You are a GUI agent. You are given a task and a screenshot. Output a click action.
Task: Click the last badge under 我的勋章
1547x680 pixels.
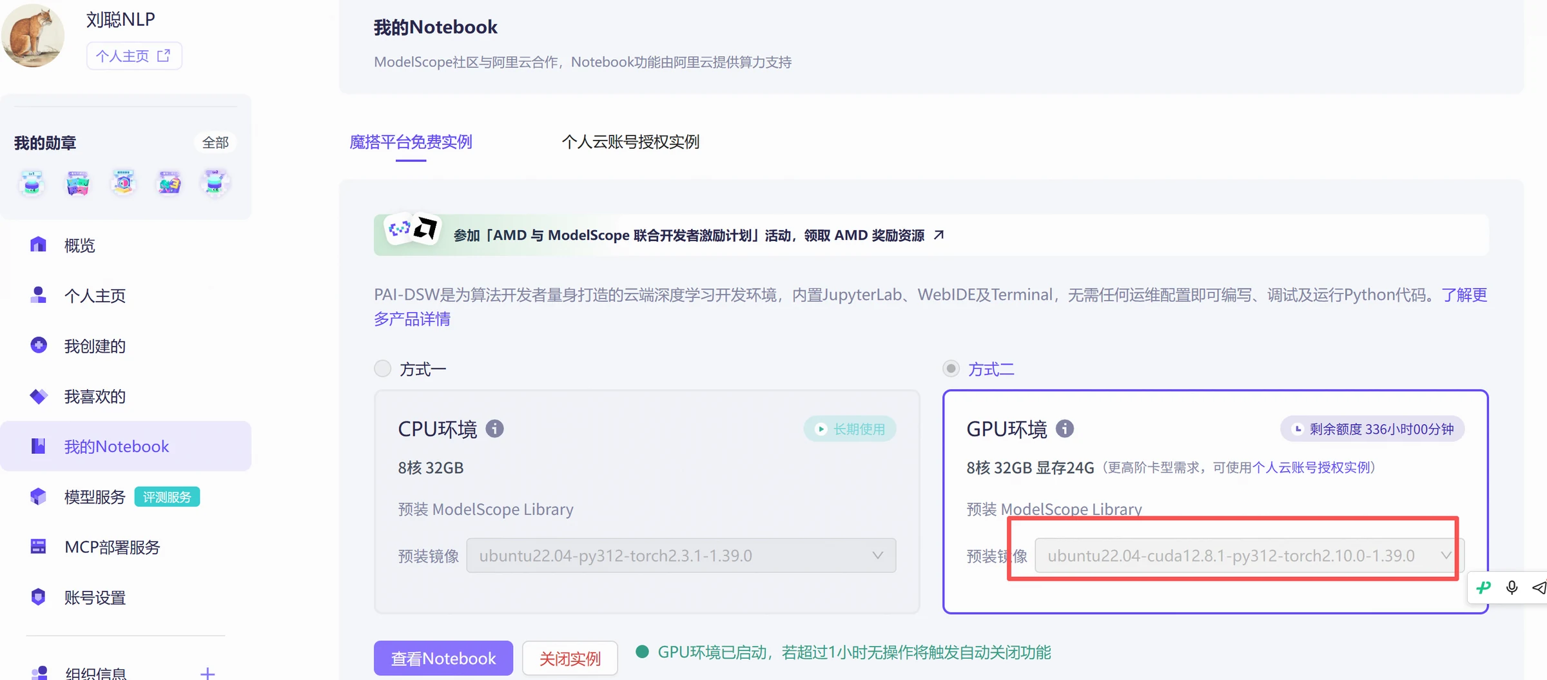pyautogui.click(x=215, y=183)
